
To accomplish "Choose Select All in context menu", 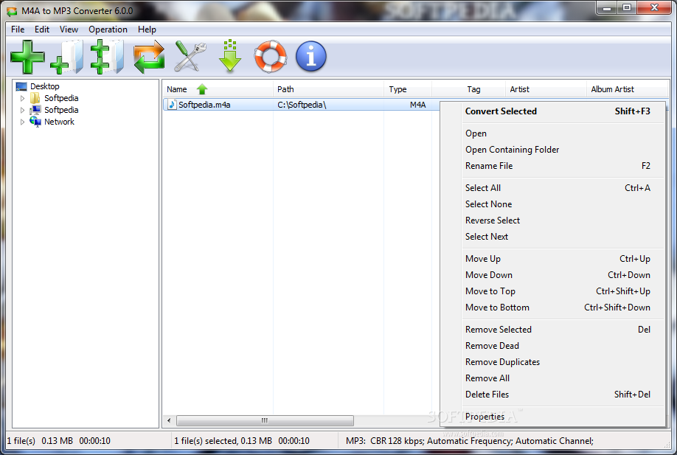I will pyautogui.click(x=552, y=188).
